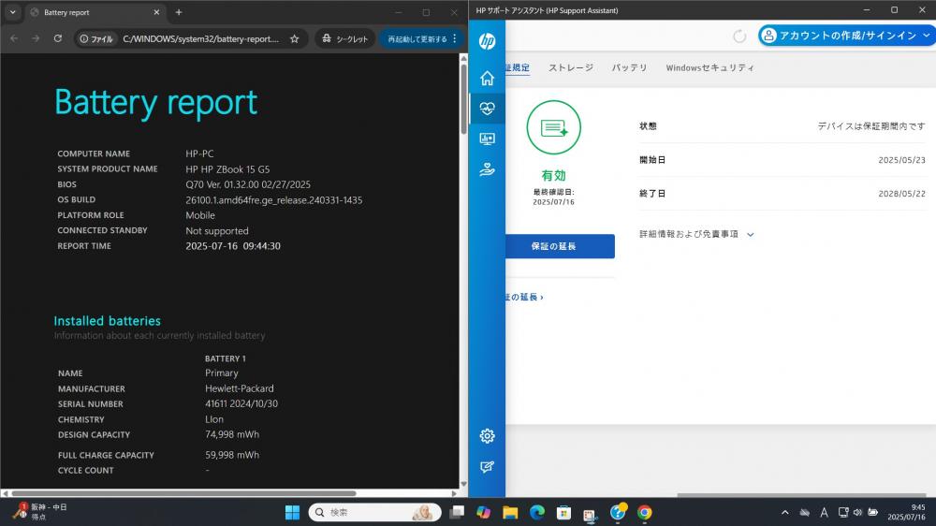The image size is (936, 526).
Task: Open the Chrome tab search dropdown arrow
Action: [12, 12]
